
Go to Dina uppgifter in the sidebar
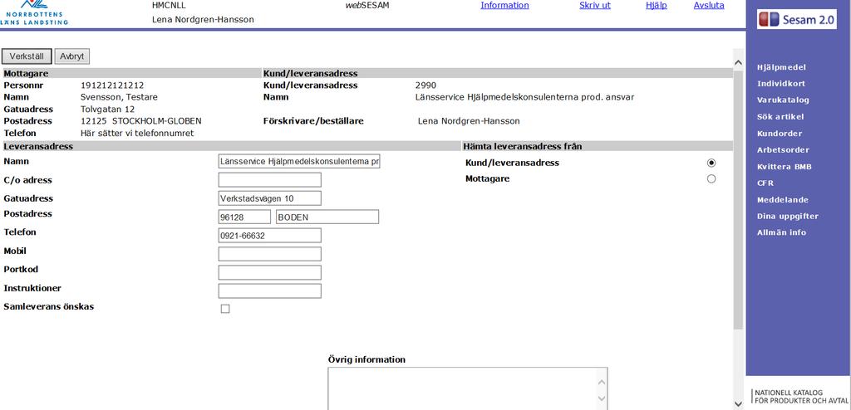pos(788,216)
